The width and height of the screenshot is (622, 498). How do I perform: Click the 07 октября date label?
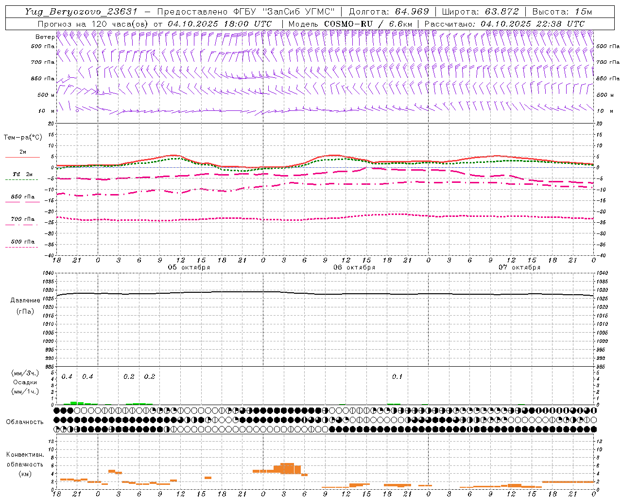519,267
